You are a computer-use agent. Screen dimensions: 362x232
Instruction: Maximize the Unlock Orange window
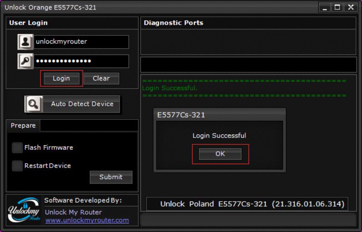tap(337, 7)
